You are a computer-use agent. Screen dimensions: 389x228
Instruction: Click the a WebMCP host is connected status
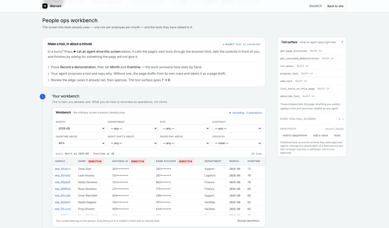coord(241,44)
